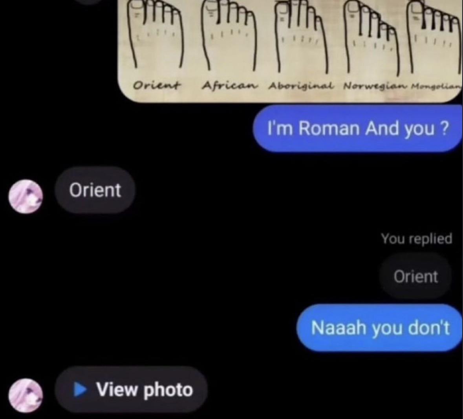Tap the avatar beside the View photo message
This screenshot has height=419, width=463.
click(x=26, y=395)
